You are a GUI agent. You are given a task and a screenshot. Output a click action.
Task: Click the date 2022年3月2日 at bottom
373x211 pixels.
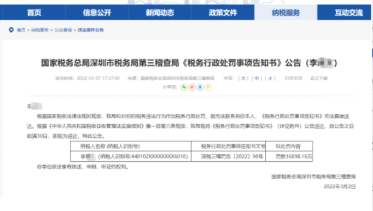(x=340, y=186)
